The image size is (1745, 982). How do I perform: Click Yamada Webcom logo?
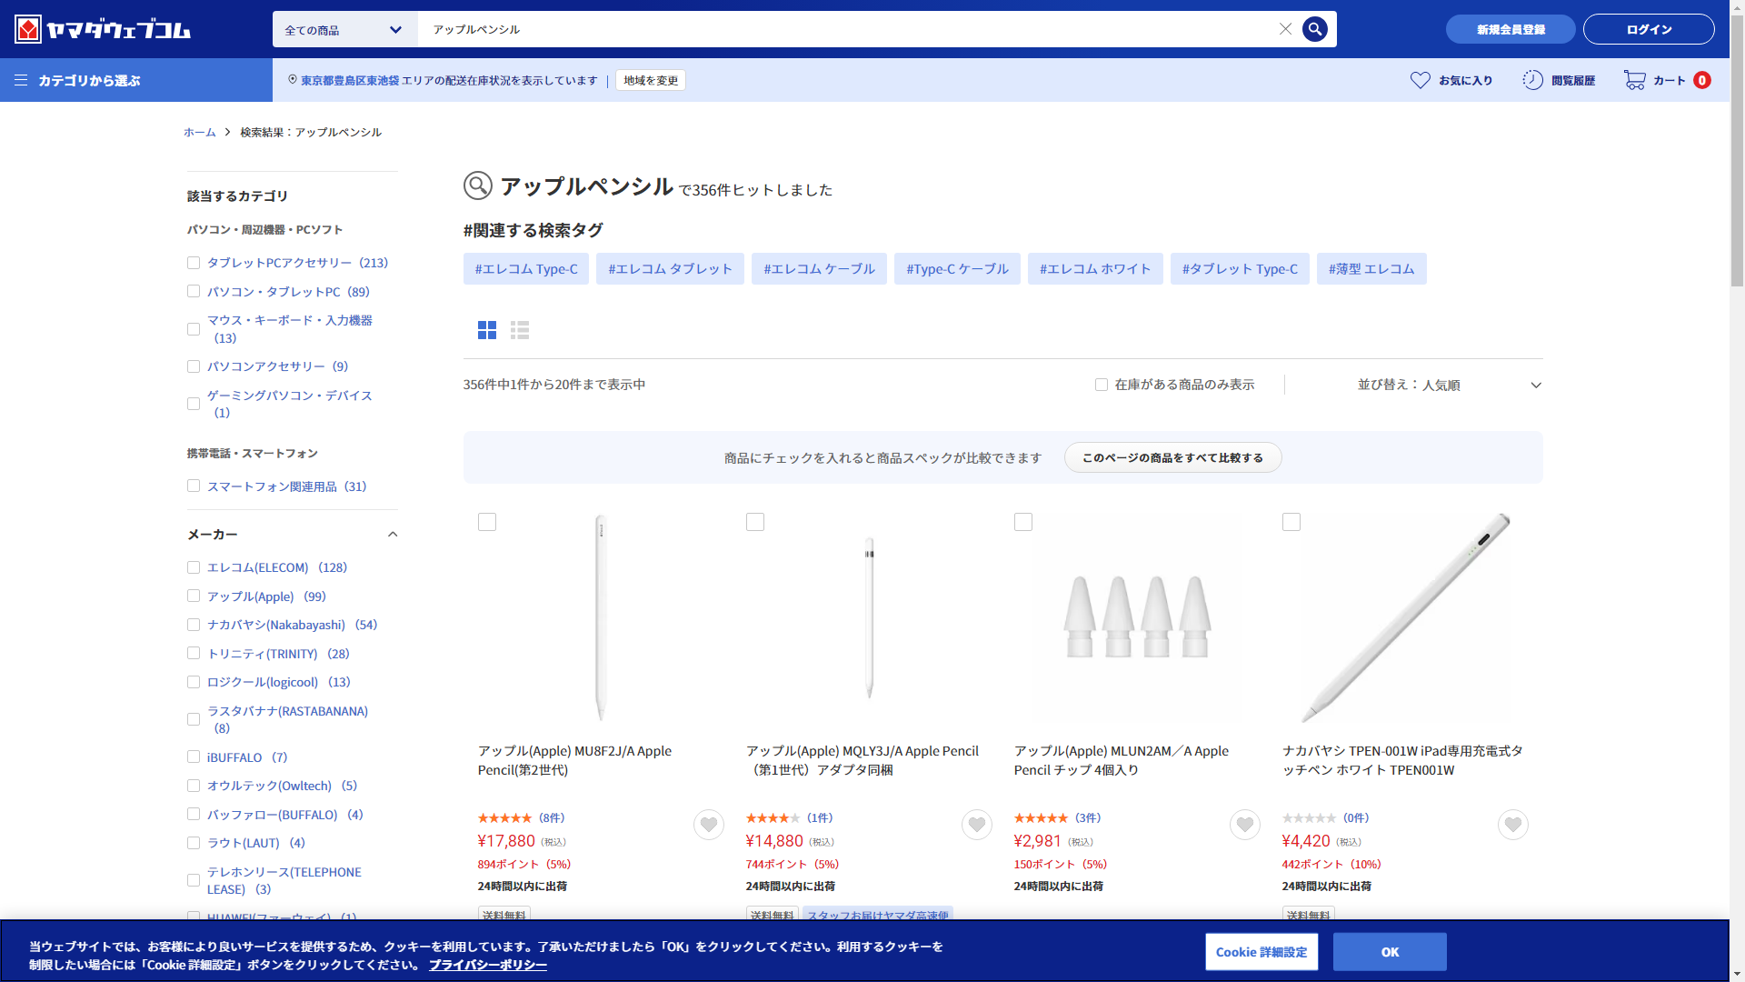pos(103,29)
